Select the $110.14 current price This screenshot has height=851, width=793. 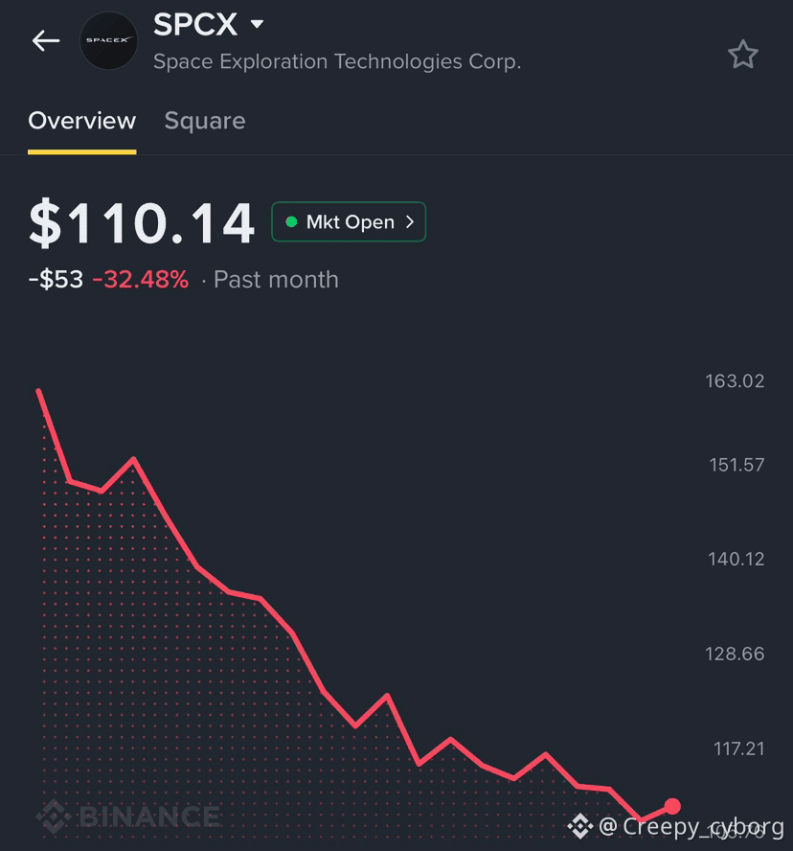coord(142,223)
